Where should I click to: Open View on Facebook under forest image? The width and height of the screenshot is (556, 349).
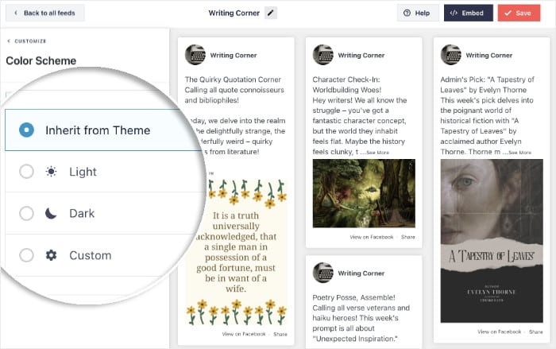coord(372,237)
